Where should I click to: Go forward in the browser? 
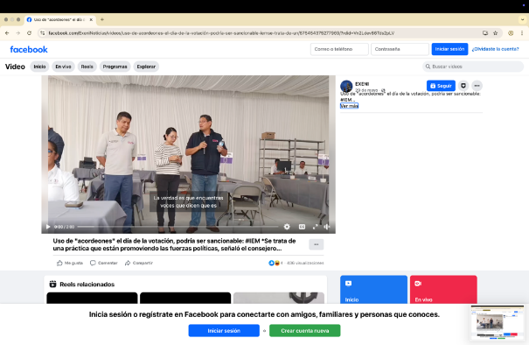coord(17,33)
